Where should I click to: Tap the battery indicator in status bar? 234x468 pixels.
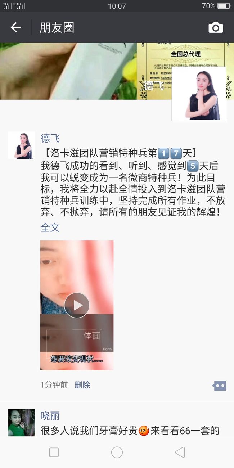[224, 6]
